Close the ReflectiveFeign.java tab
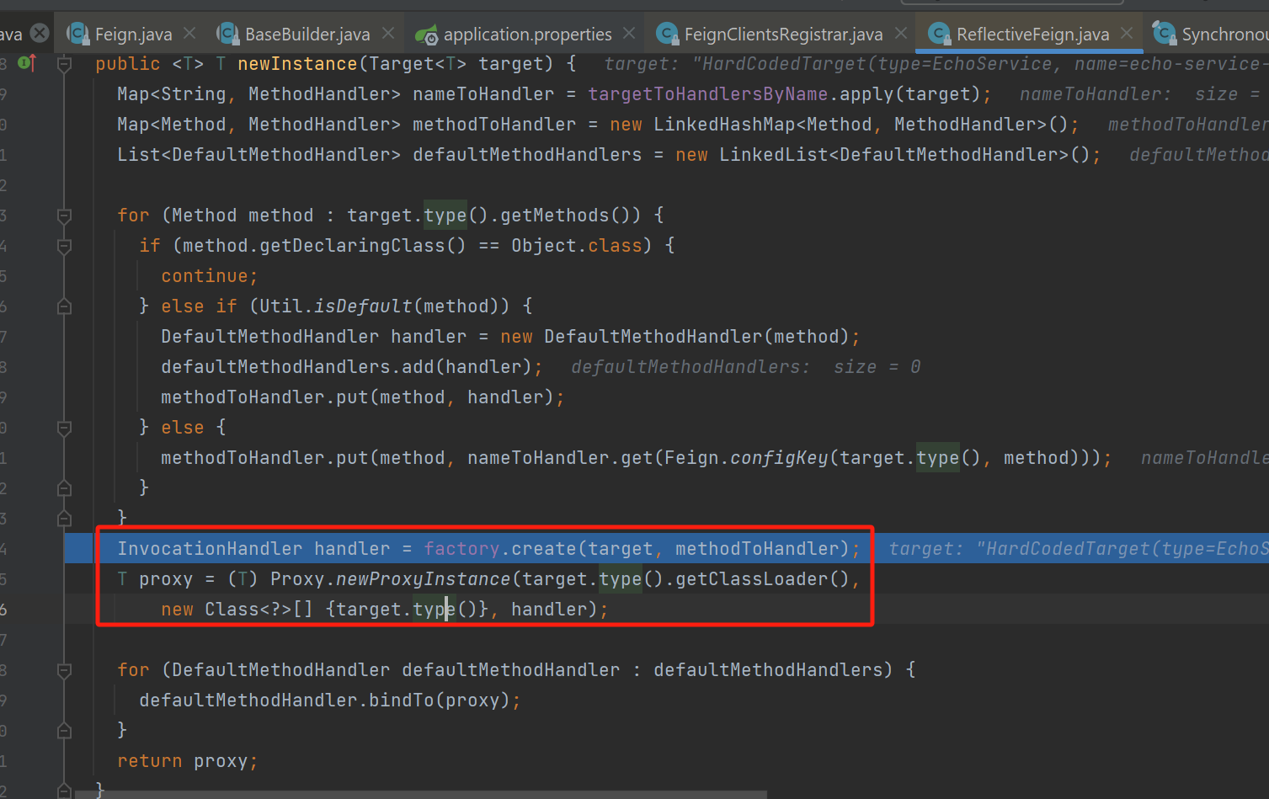1269x799 pixels. tap(1127, 34)
